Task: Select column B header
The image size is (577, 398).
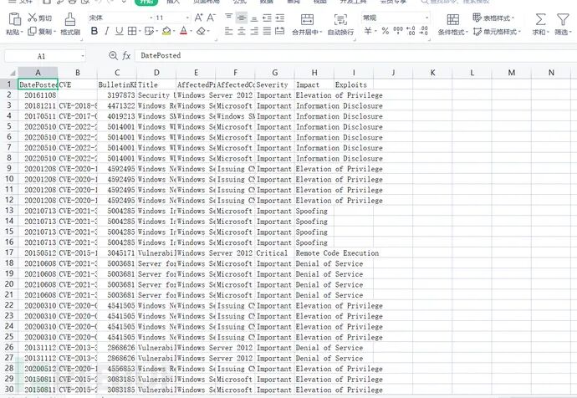Action: pos(77,73)
